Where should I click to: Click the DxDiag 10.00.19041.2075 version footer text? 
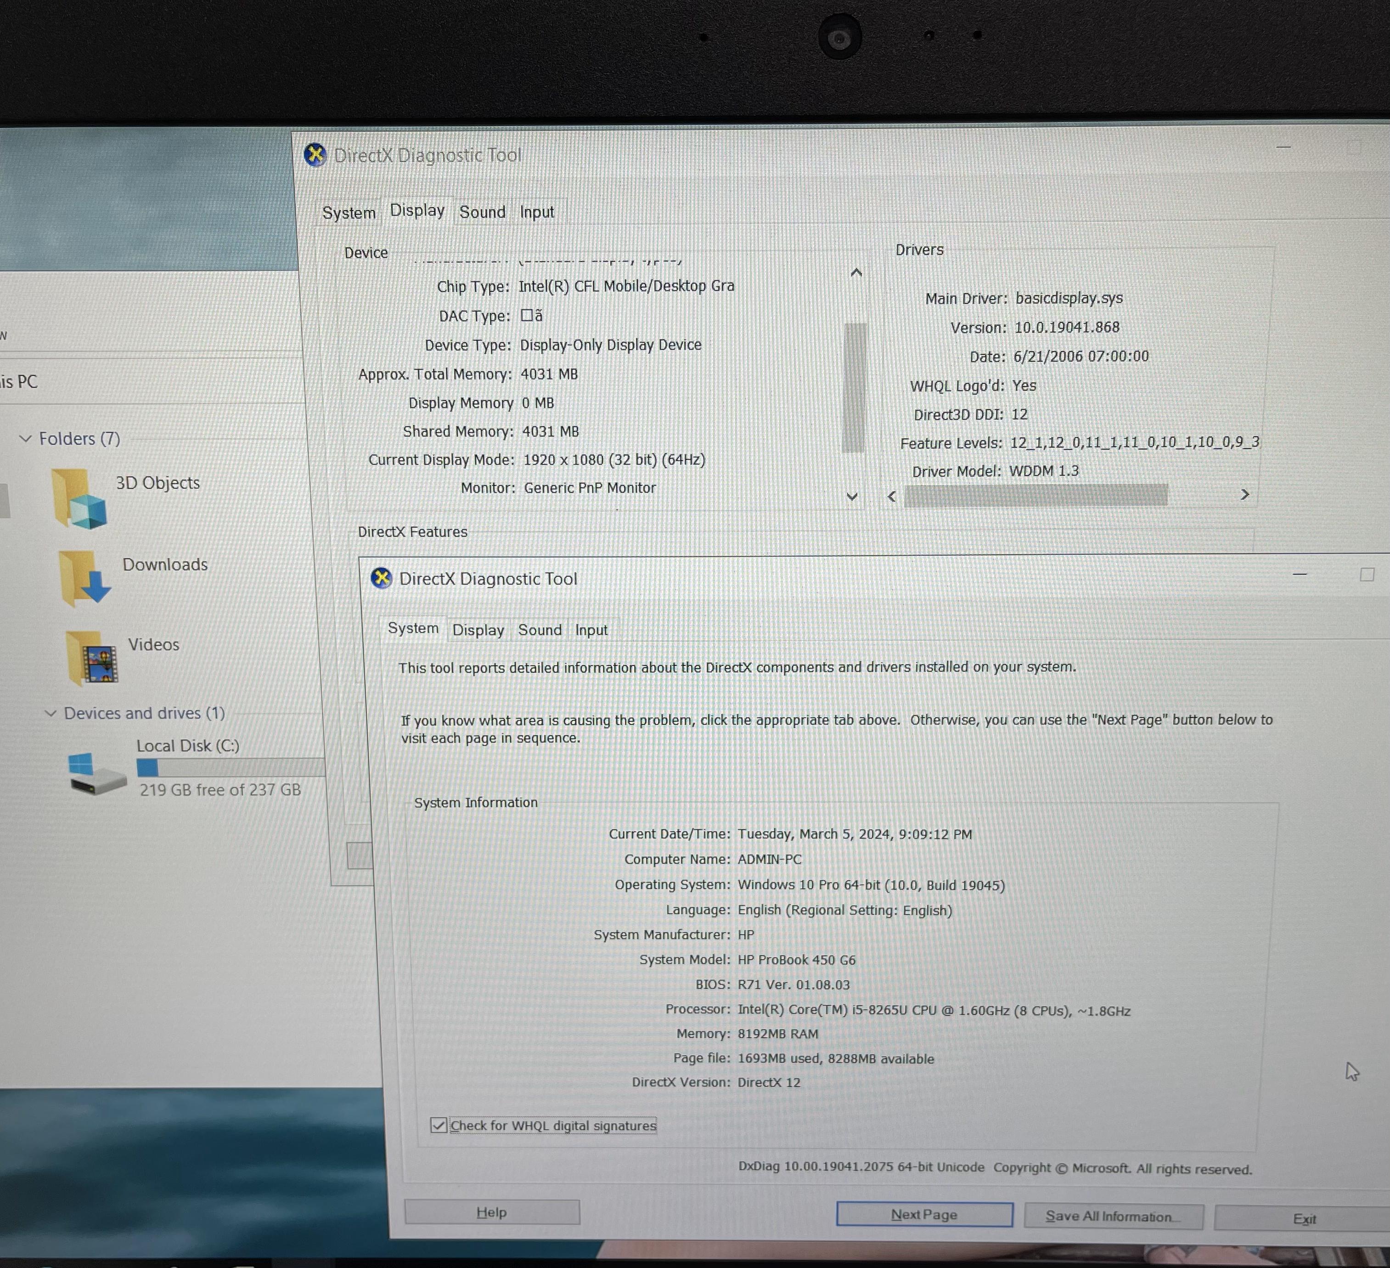point(861,1166)
